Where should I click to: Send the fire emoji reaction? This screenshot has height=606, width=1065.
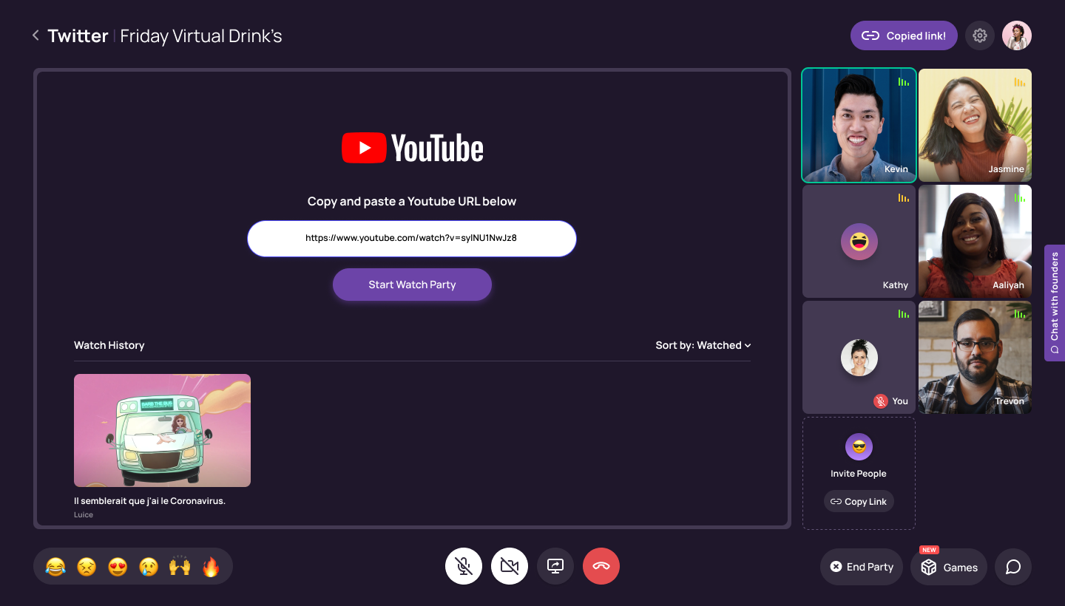tap(211, 567)
